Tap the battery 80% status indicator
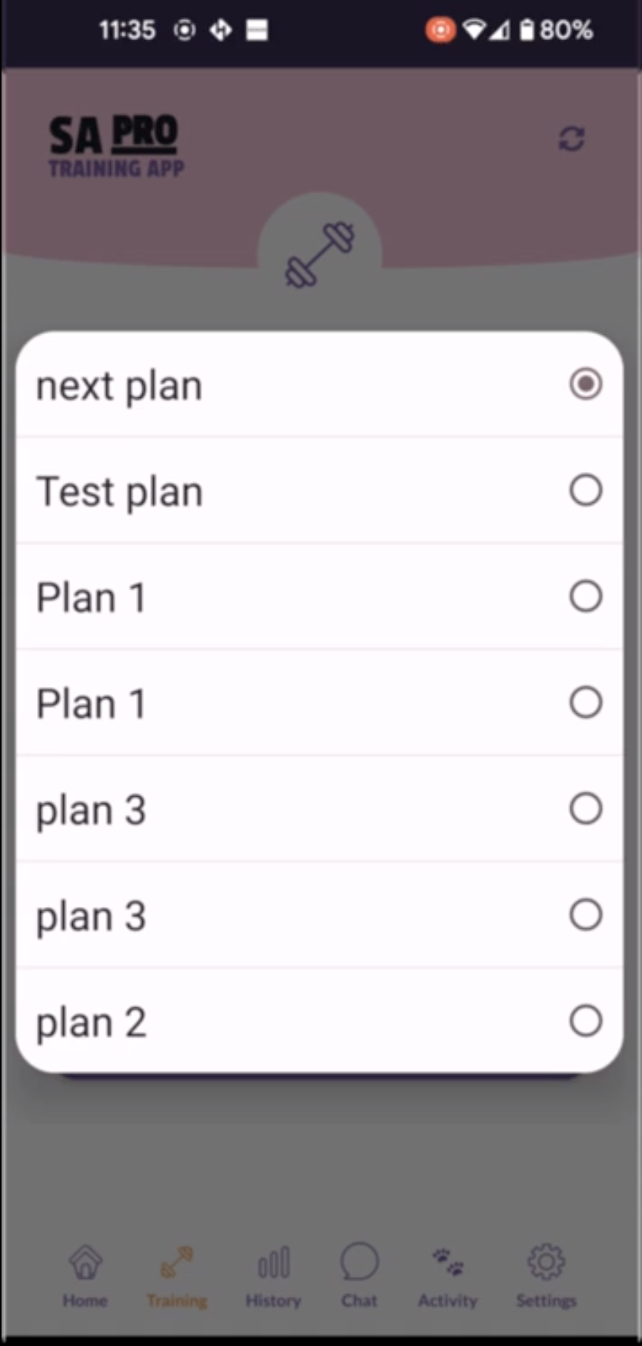Screen dimensions: 642x1346 (x=556, y=30)
